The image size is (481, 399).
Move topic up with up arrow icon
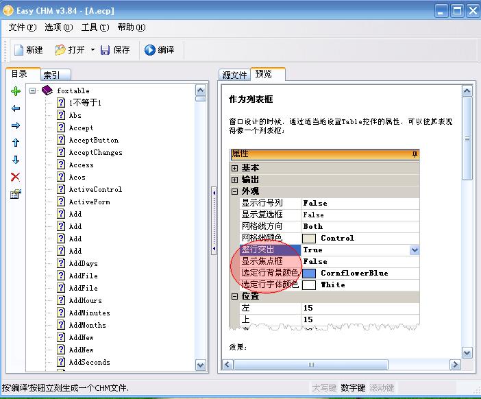click(x=16, y=143)
